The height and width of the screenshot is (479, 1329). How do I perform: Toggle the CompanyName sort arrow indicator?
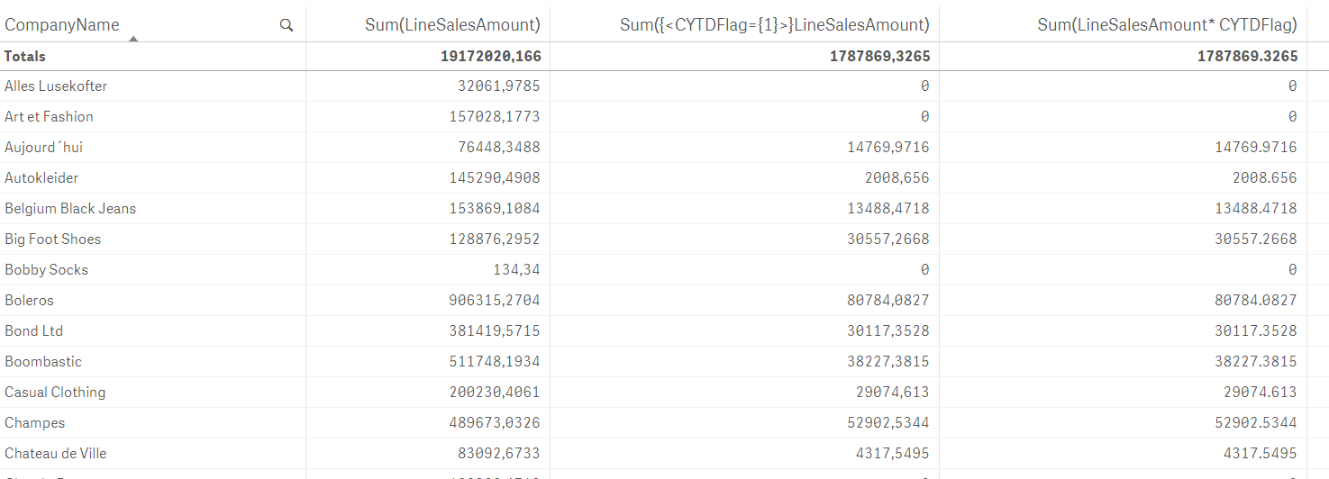click(133, 39)
